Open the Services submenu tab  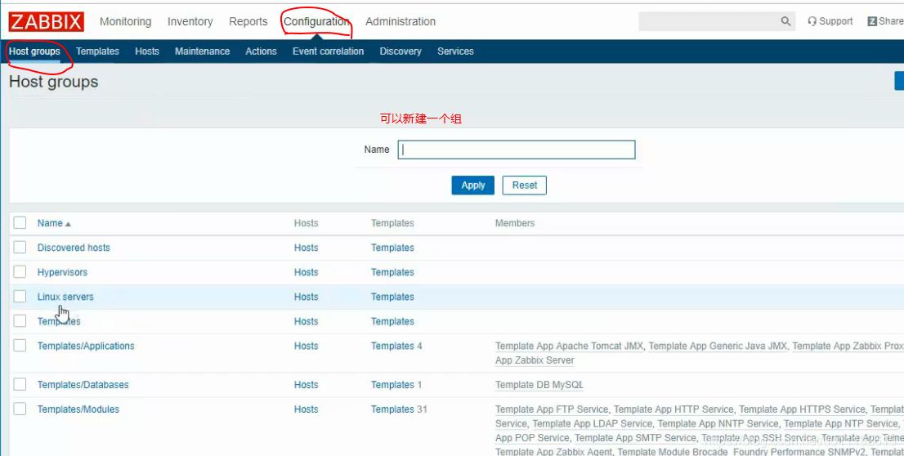[x=455, y=51]
